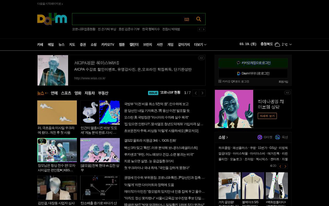This screenshot has height=206, width=329.
Task: Open the AICPA lecturer ad image
Action: click(x=53, y=70)
